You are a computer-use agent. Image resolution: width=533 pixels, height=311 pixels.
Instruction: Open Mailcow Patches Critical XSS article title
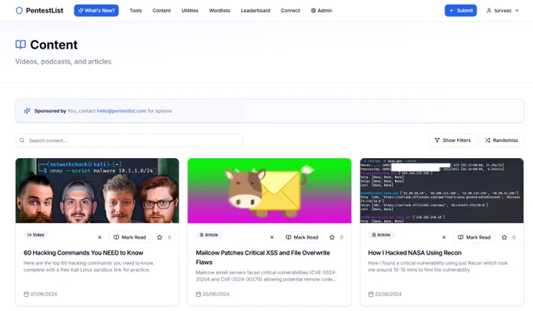[263, 258]
